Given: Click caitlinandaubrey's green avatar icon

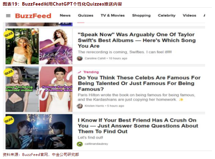Looking at the screenshot, I should pos(80,144).
